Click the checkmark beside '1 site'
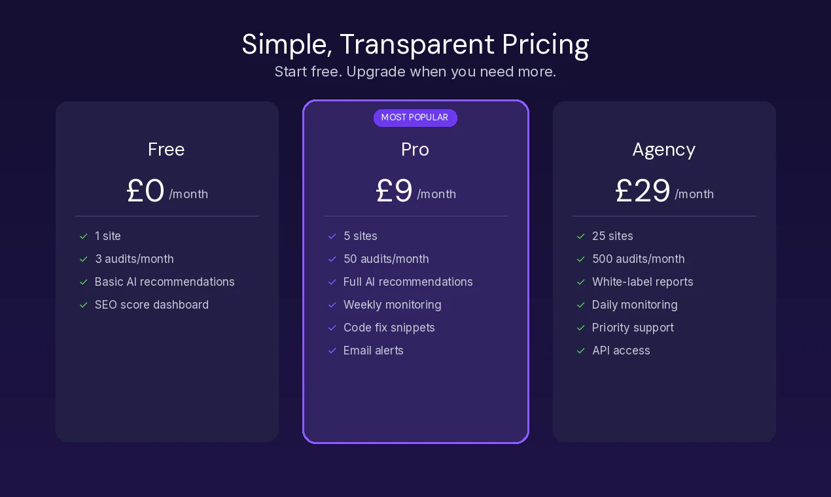Image resolution: width=831 pixels, height=497 pixels. pos(83,236)
